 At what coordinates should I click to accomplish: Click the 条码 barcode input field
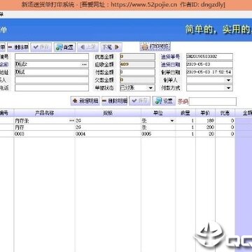pos(213,101)
